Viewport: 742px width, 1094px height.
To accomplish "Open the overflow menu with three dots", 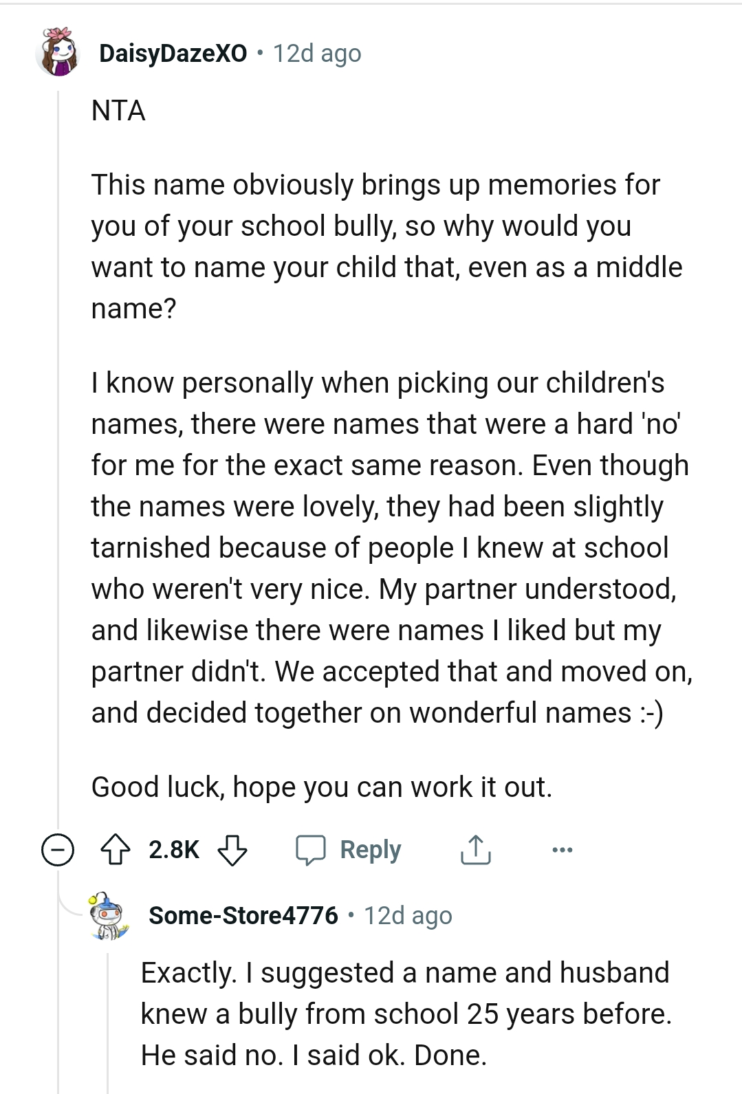I will click(x=563, y=849).
